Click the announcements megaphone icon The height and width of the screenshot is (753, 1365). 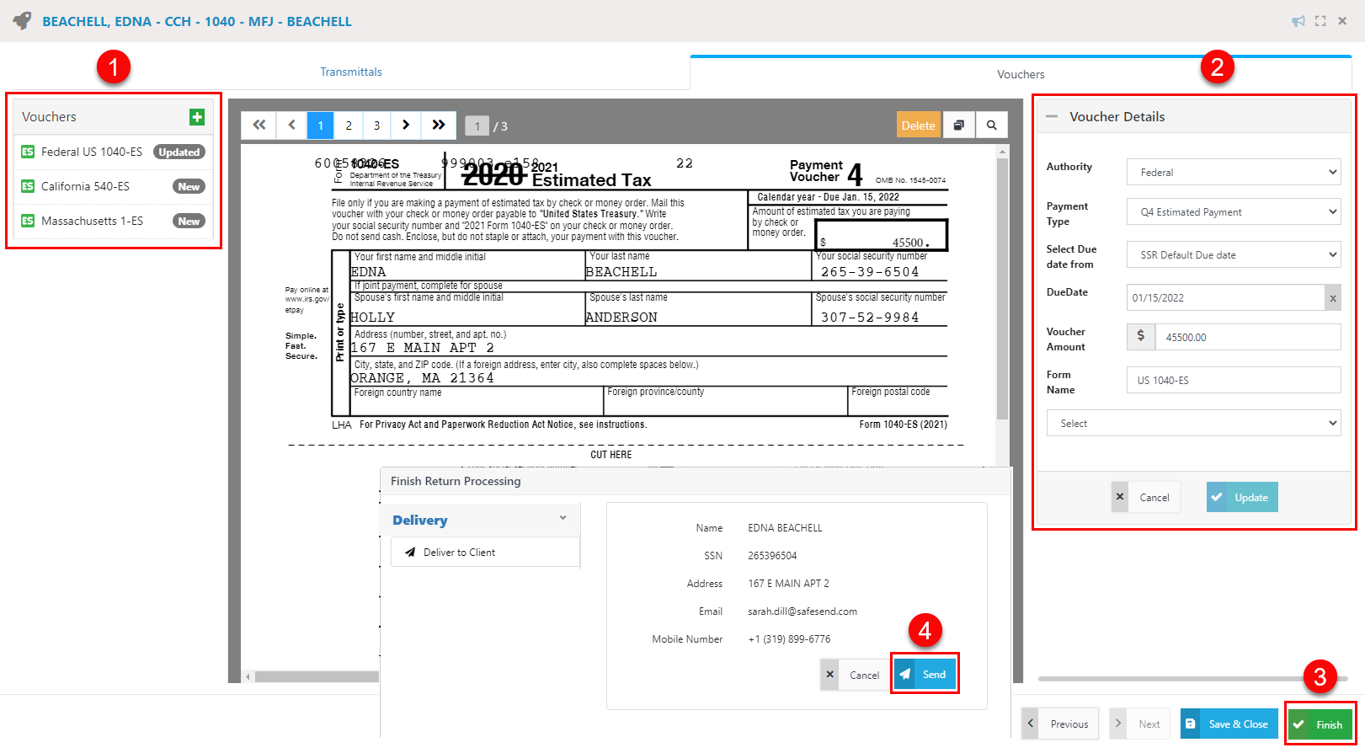pyautogui.click(x=1298, y=21)
